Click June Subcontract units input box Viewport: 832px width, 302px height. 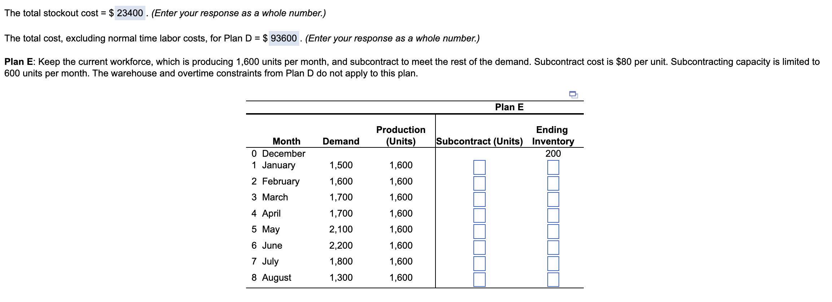pos(479,247)
